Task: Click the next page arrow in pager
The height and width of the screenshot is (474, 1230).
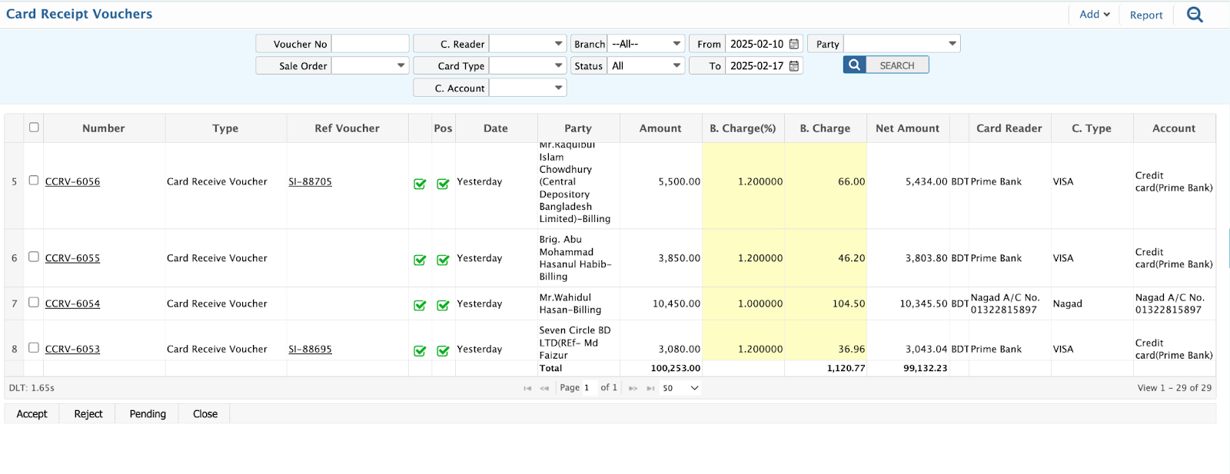Action: (633, 389)
